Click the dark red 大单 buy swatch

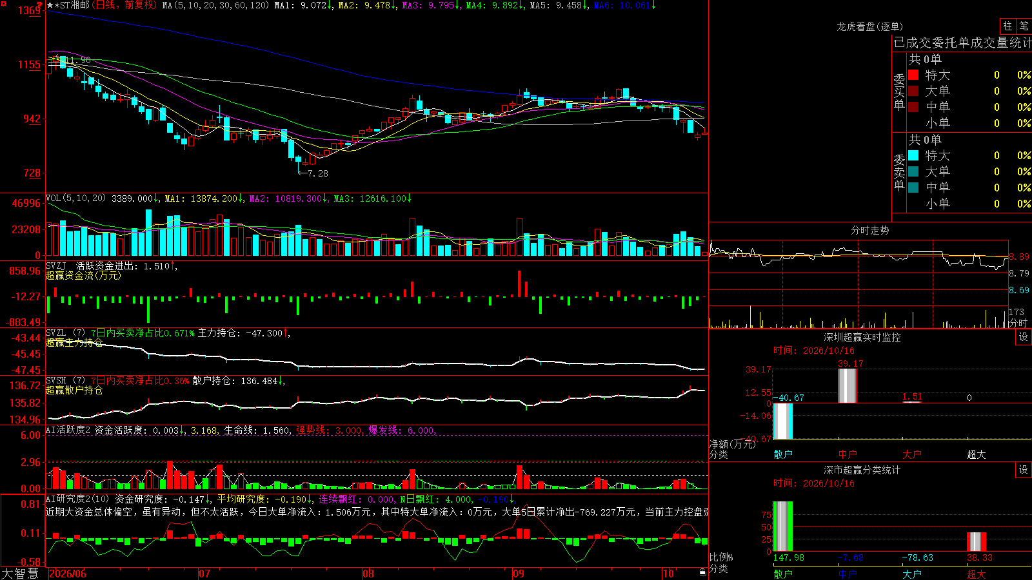pos(913,91)
